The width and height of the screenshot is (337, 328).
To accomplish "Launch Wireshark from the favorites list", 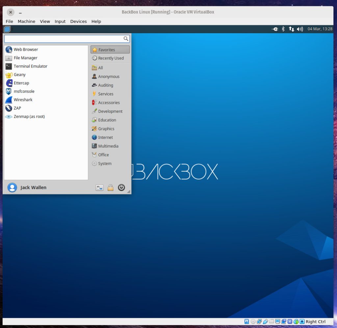I will click(x=23, y=100).
